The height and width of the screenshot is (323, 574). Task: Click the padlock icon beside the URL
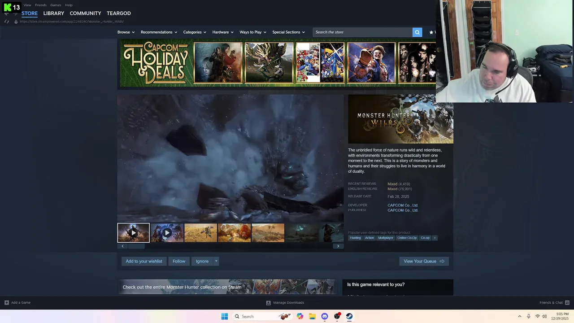(x=16, y=22)
